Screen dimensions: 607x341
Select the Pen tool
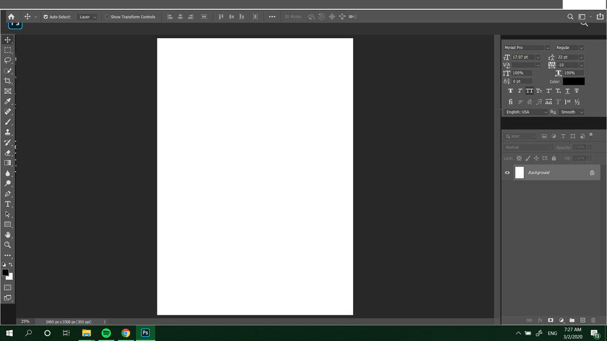pos(8,194)
